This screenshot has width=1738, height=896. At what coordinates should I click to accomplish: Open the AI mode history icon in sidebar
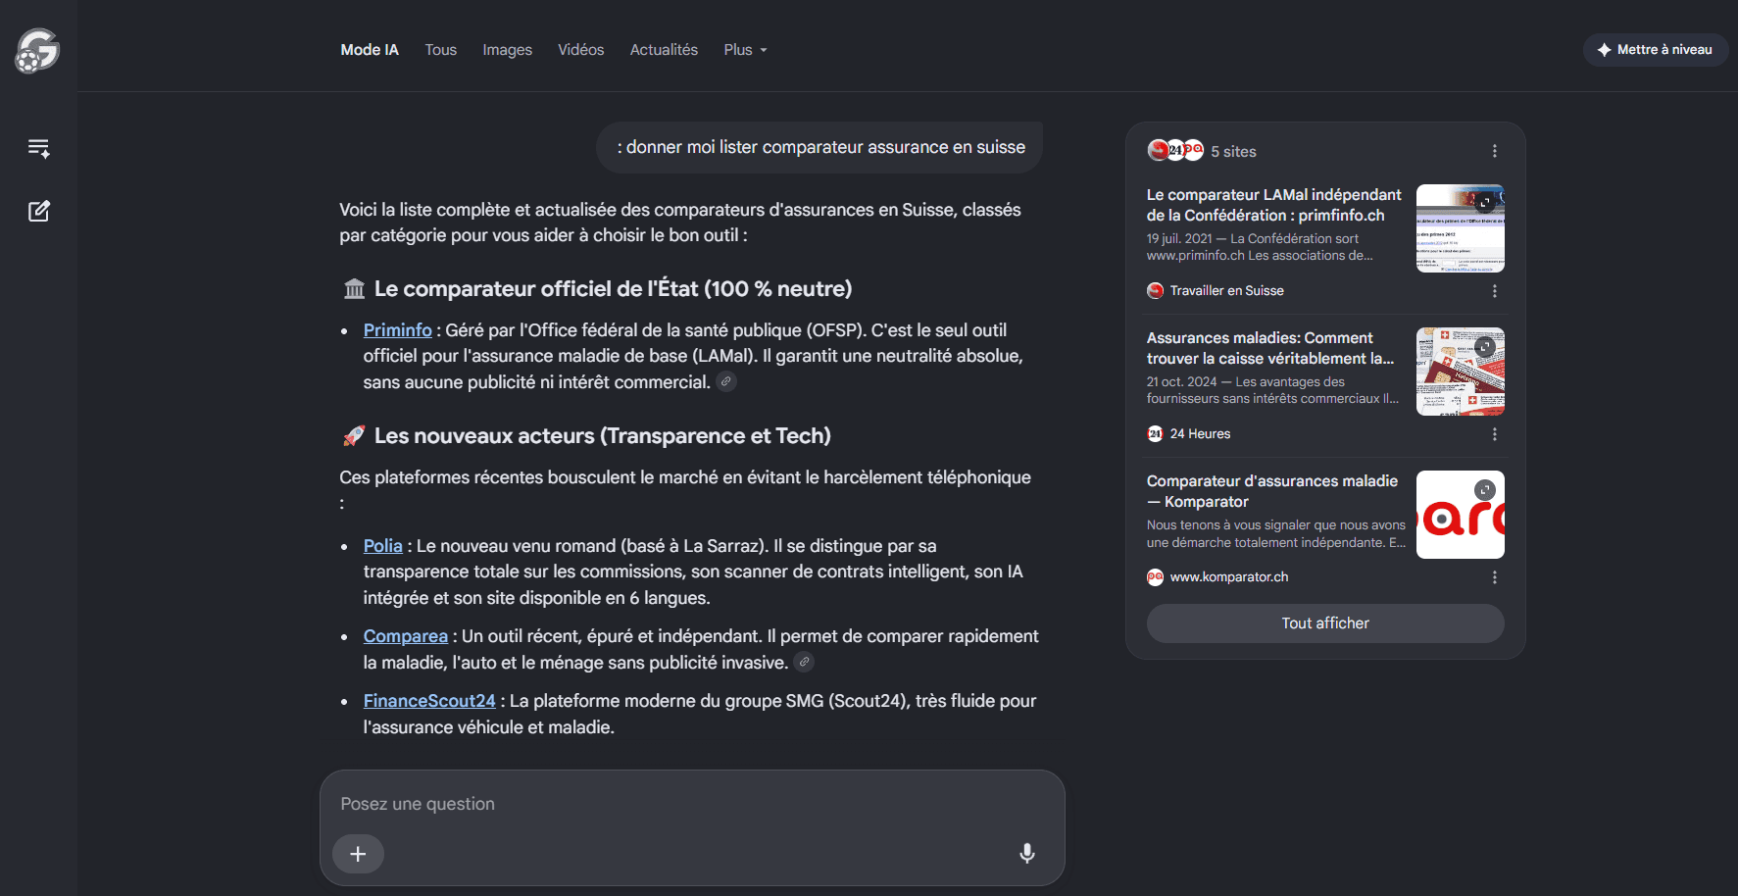(38, 148)
